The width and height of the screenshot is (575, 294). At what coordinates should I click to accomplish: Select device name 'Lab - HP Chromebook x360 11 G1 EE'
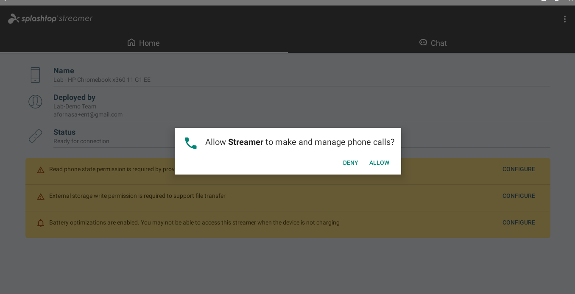[102, 80]
